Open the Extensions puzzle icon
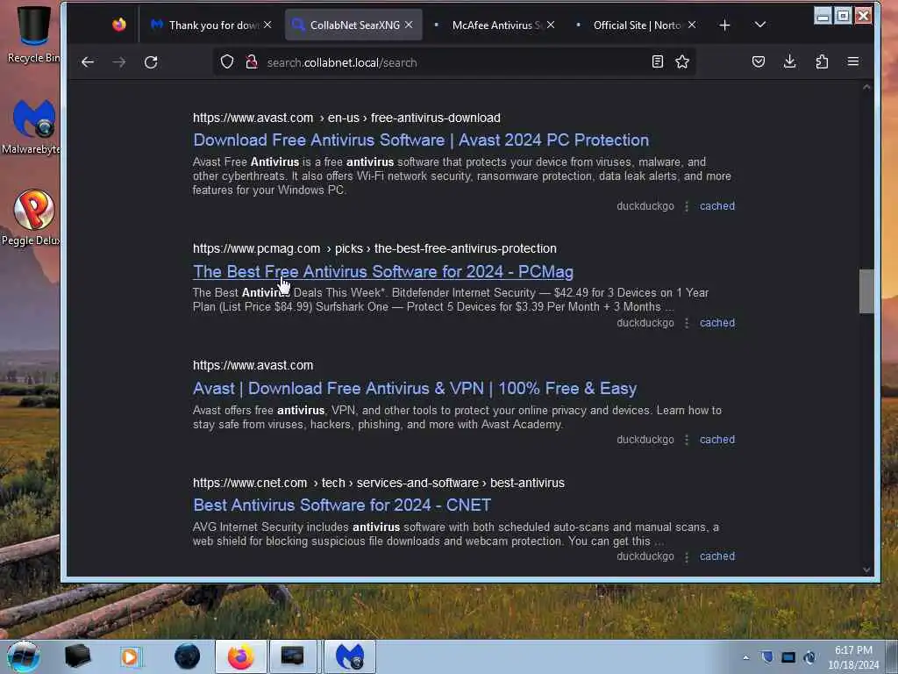This screenshot has height=674, width=898. pos(822,62)
